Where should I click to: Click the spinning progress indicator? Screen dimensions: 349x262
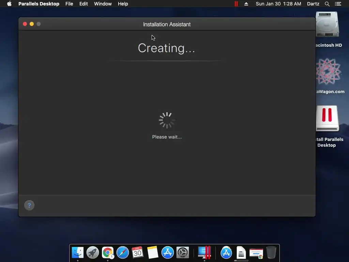pos(167,120)
